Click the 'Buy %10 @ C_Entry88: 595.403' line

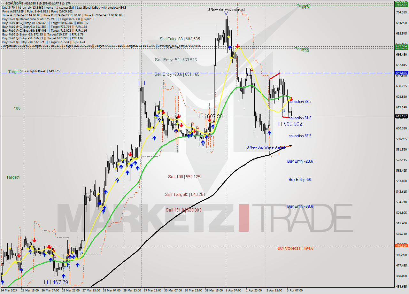pos(44,31)
